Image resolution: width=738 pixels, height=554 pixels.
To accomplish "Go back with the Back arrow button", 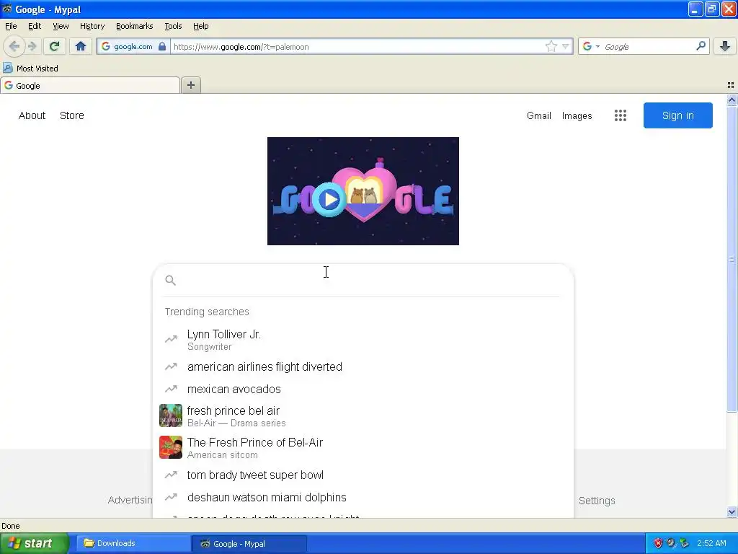I will [x=14, y=46].
